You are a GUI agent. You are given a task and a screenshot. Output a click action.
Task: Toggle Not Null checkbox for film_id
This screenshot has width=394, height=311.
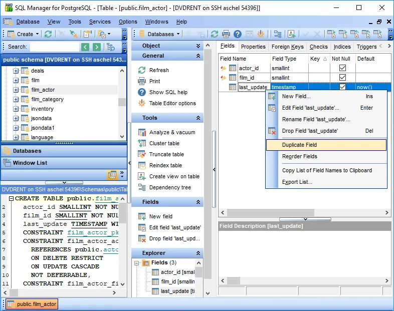click(x=342, y=77)
